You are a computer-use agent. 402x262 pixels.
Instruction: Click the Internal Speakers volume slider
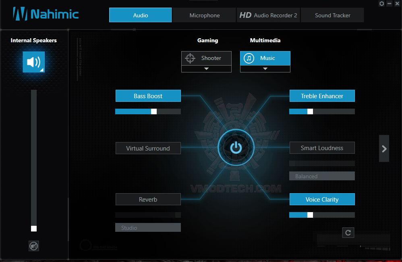[x=33, y=161]
